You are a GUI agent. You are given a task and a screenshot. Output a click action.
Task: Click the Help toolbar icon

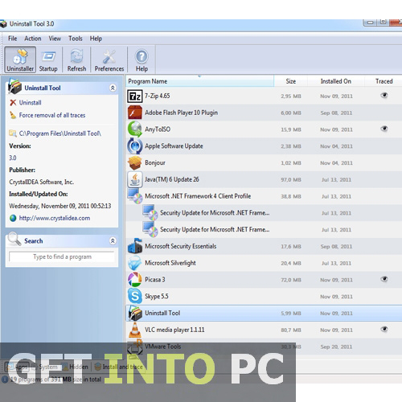[x=142, y=59]
